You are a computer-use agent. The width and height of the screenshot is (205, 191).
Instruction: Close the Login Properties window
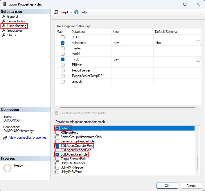198,4
